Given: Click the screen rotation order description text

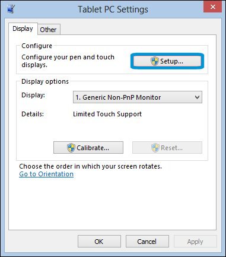Looking at the screenshot, I should tap(90, 166).
